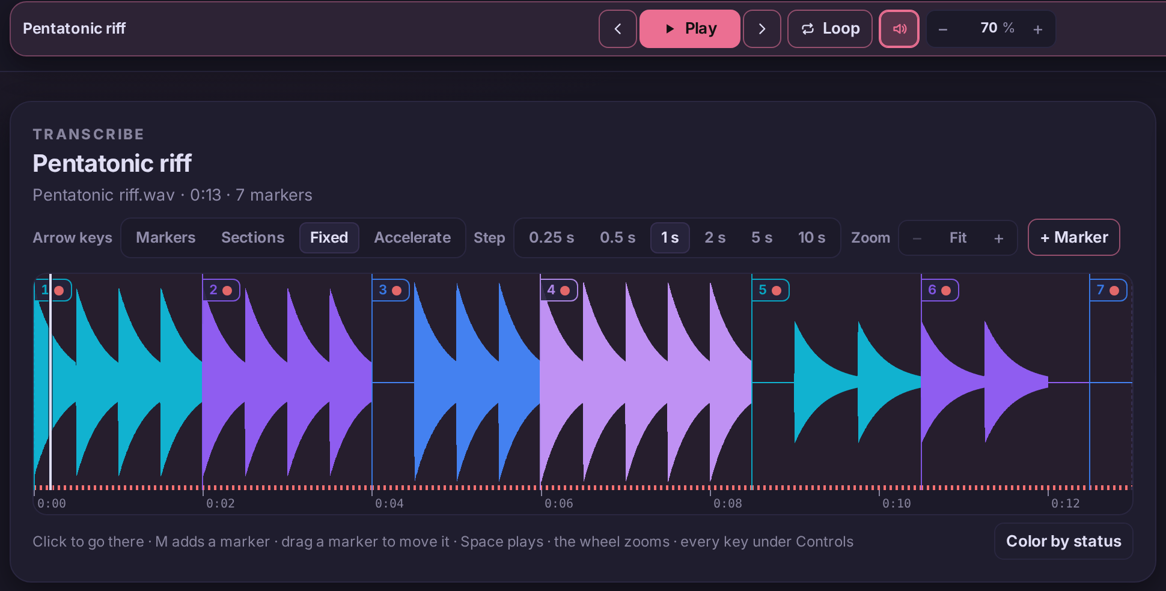
Task: Decrease playback speed with the minus
Action: (943, 29)
